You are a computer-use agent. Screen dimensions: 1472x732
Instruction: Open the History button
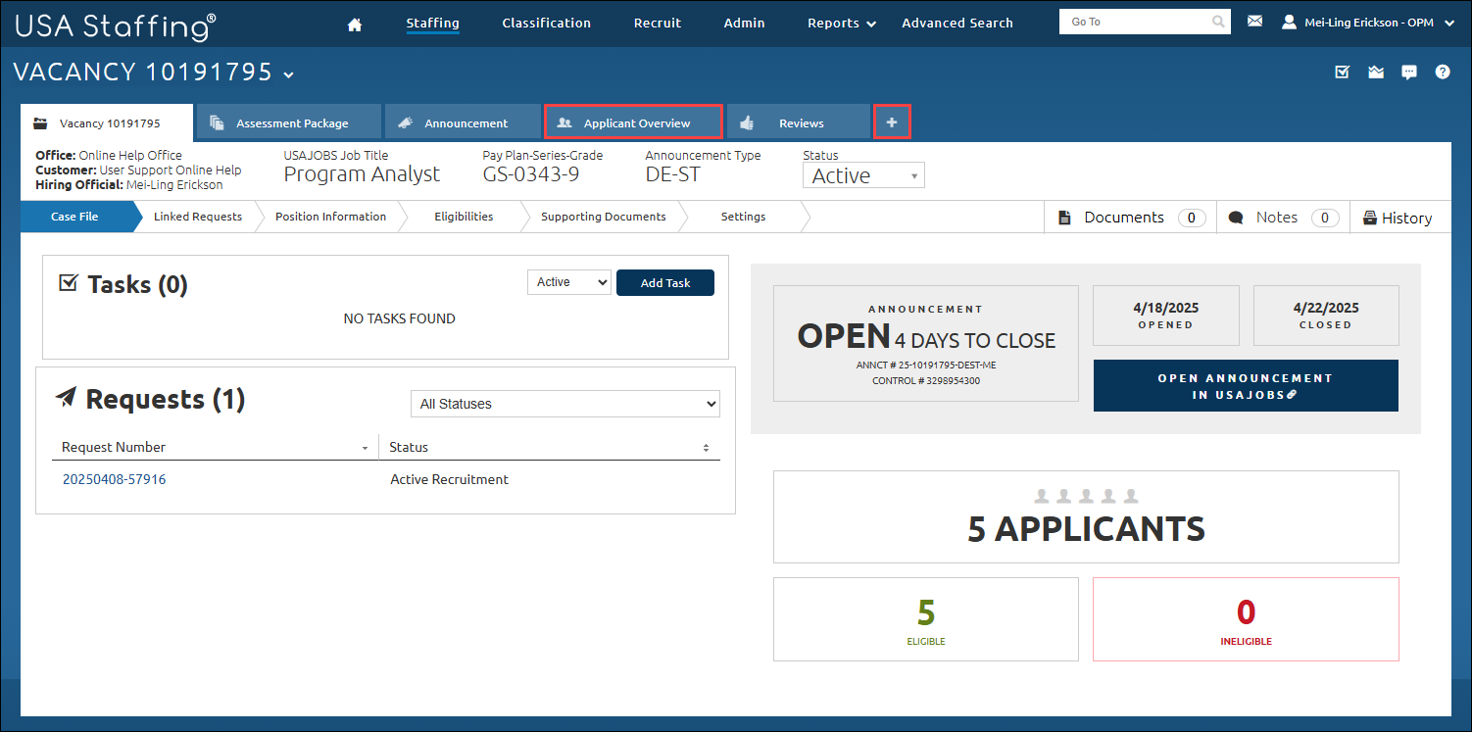pyautogui.click(x=1399, y=218)
